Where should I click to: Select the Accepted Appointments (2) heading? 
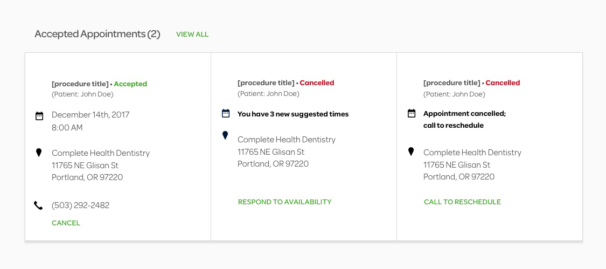coord(97,34)
